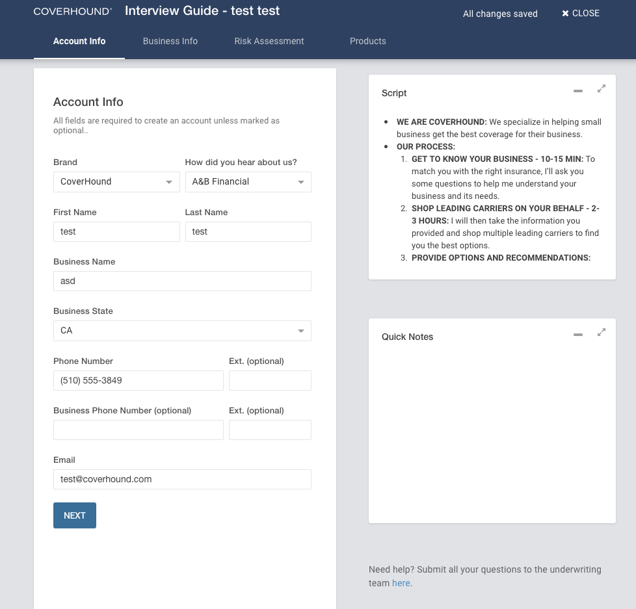636x609 pixels.
Task: Click the 'Interview Guide - test test' title
Action: 202,10
